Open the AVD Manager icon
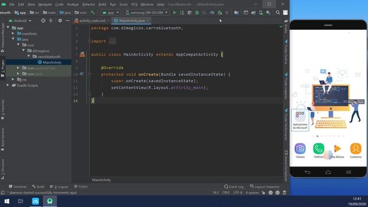The height and width of the screenshot is (207, 368). tap(260, 13)
